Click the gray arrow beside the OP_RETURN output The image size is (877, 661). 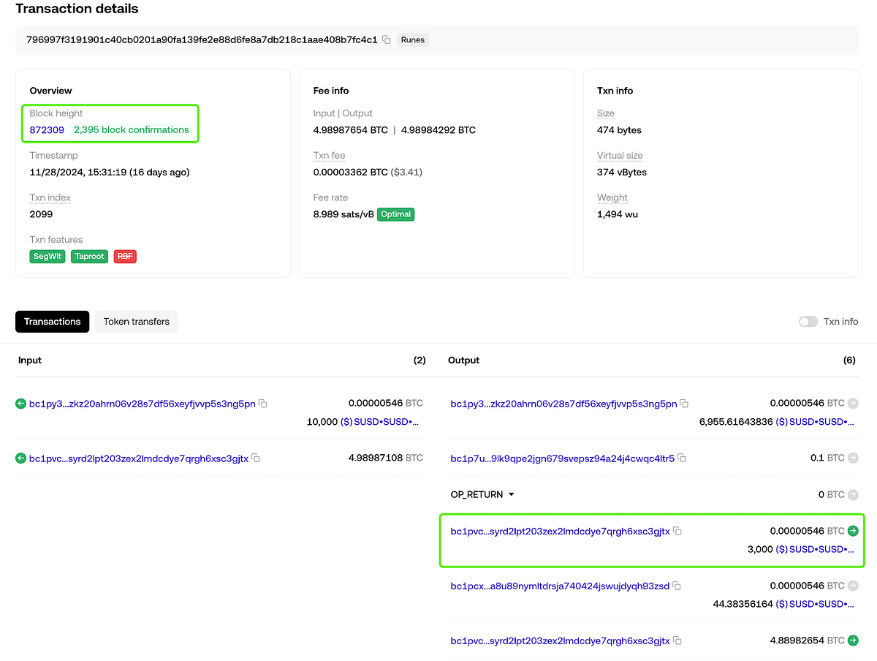click(852, 494)
